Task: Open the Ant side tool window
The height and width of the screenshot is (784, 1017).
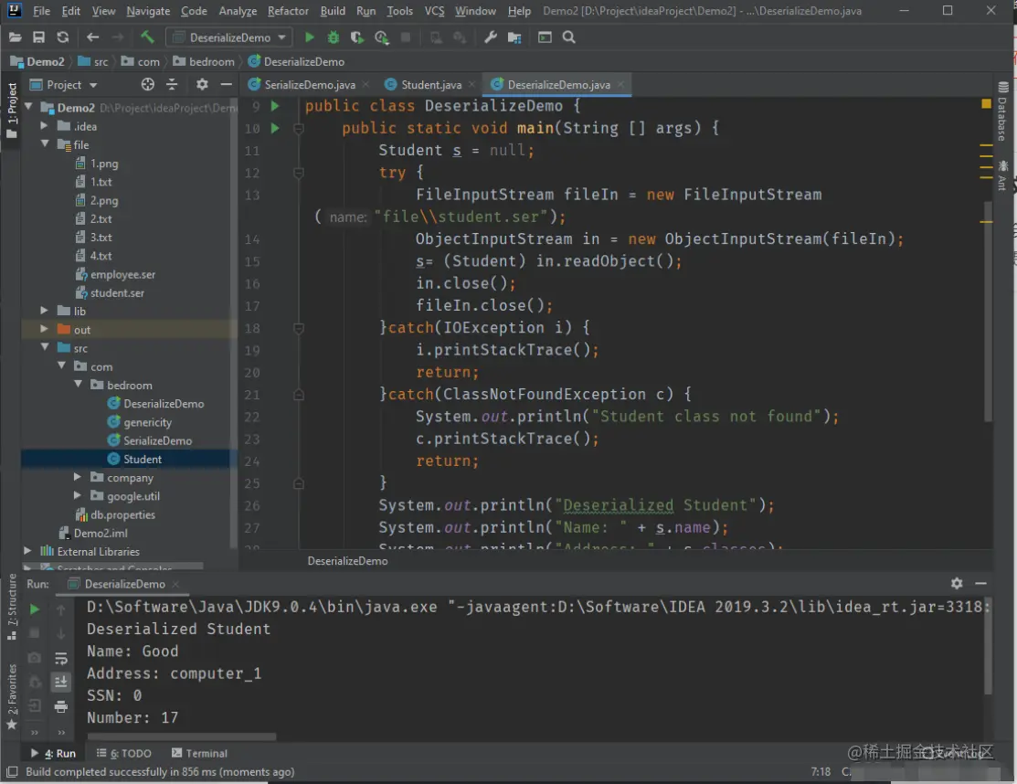Action: [1002, 175]
